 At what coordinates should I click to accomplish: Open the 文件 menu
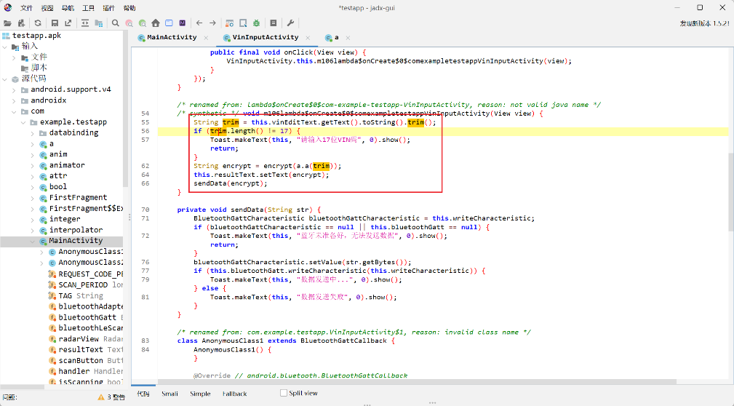27,8
